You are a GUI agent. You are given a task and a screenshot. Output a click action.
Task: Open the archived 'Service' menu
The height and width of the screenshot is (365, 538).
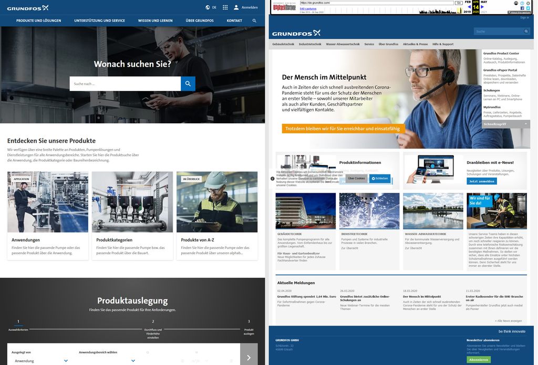(x=369, y=44)
